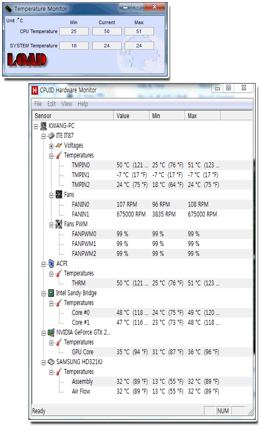Collapse the ITE IT87 node

point(43,137)
